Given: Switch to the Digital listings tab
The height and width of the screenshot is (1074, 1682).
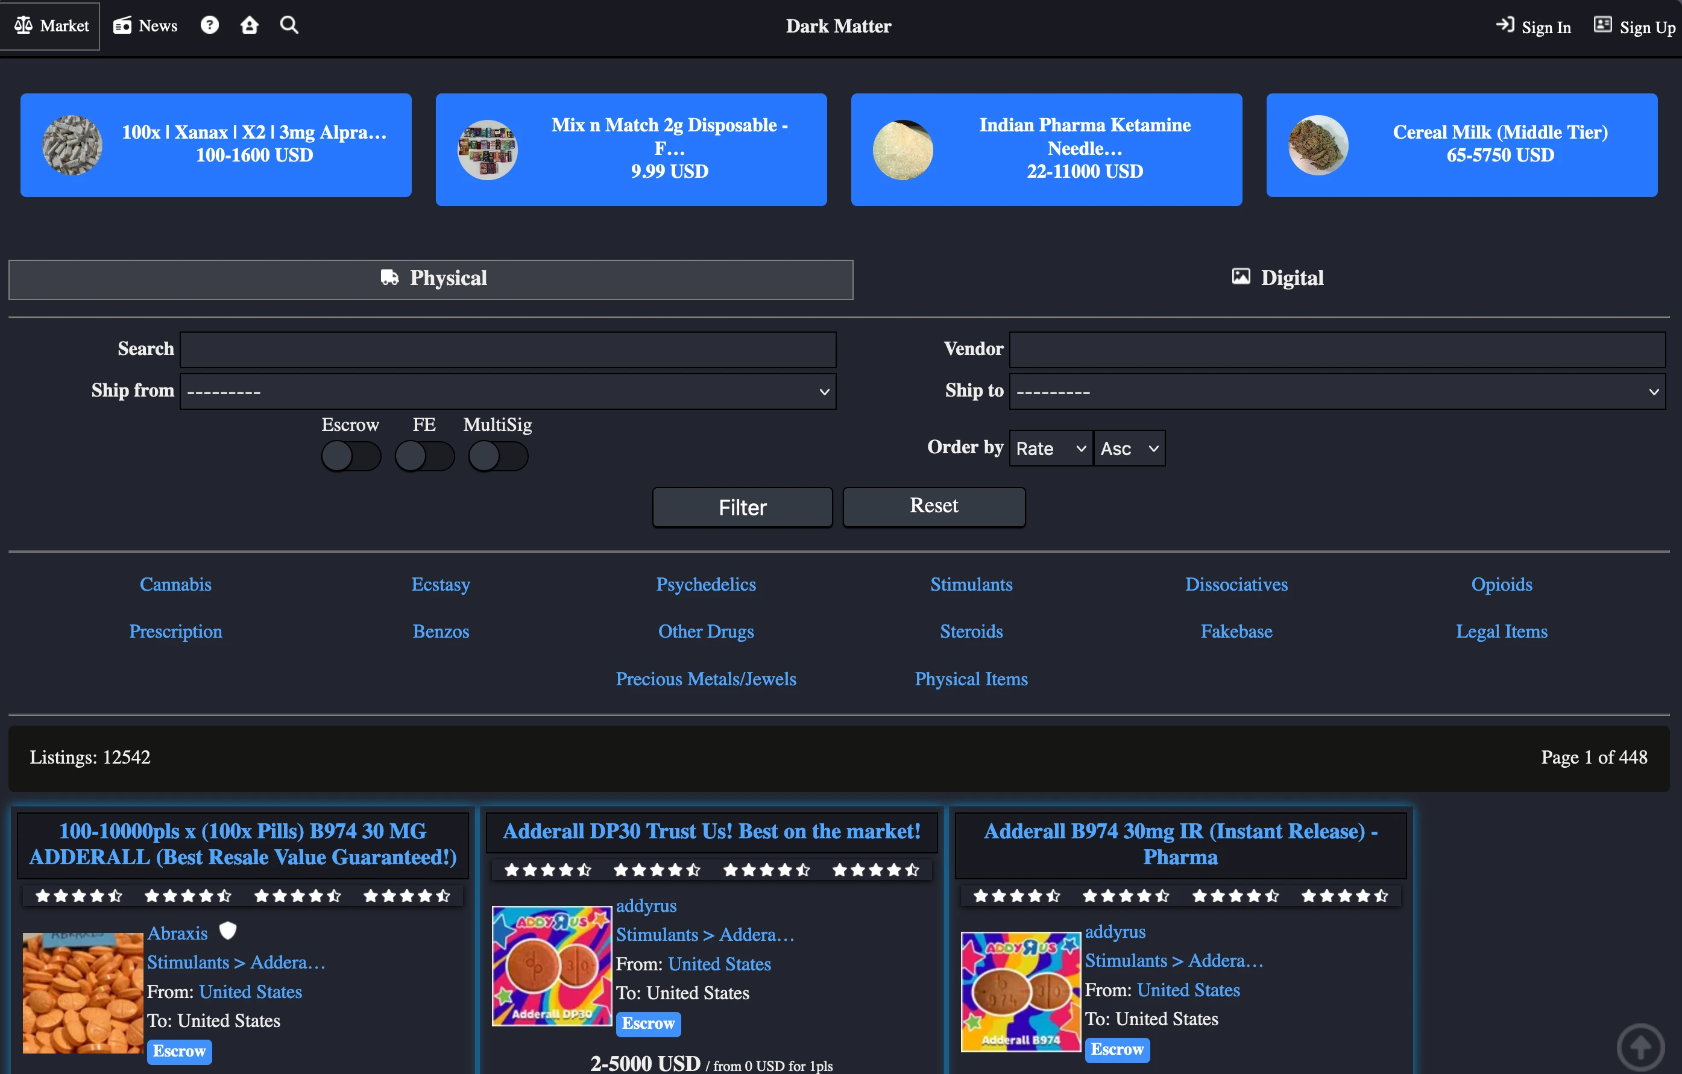Looking at the screenshot, I should pyautogui.click(x=1277, y=278).
